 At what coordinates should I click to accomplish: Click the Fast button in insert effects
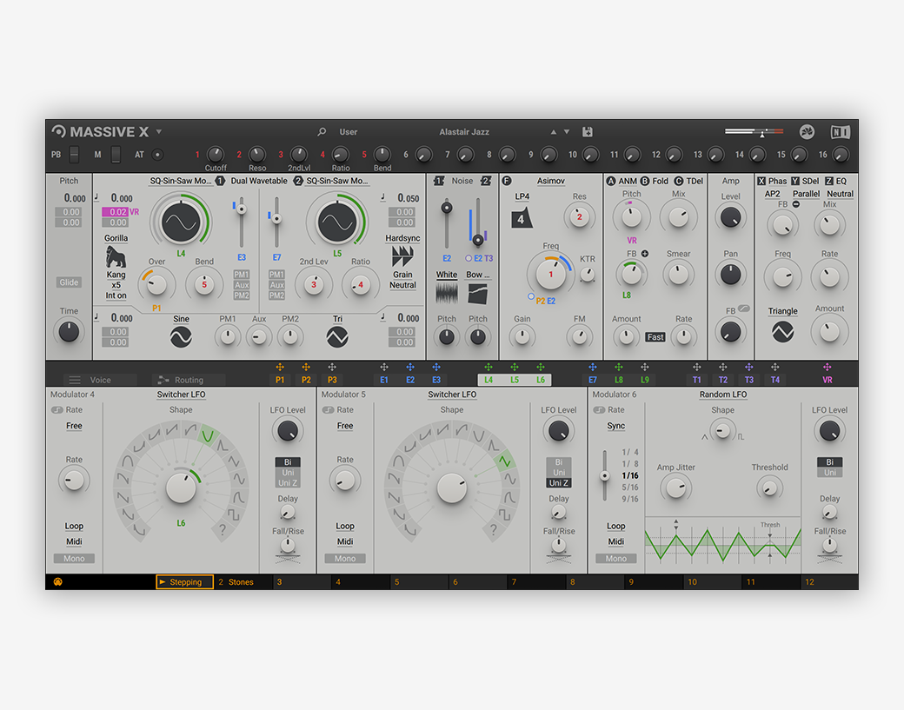click(x=655, y=337)
